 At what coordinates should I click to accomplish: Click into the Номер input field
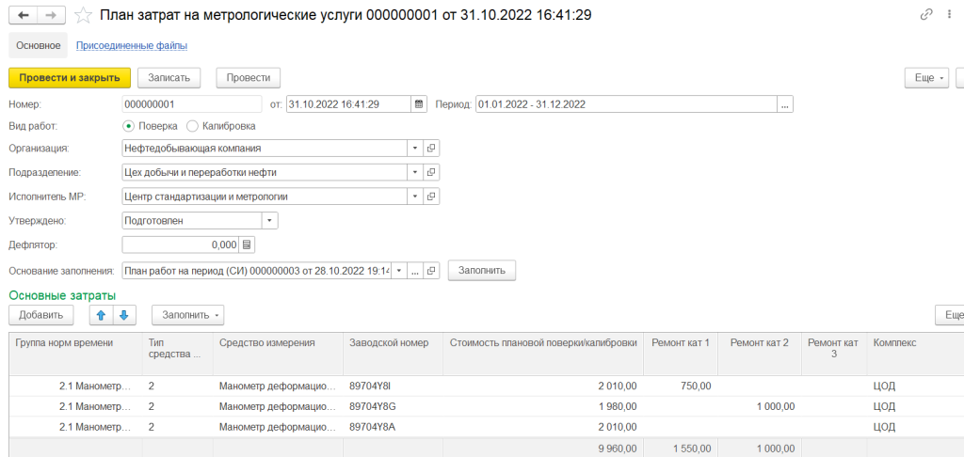click(x=192, y=104)
